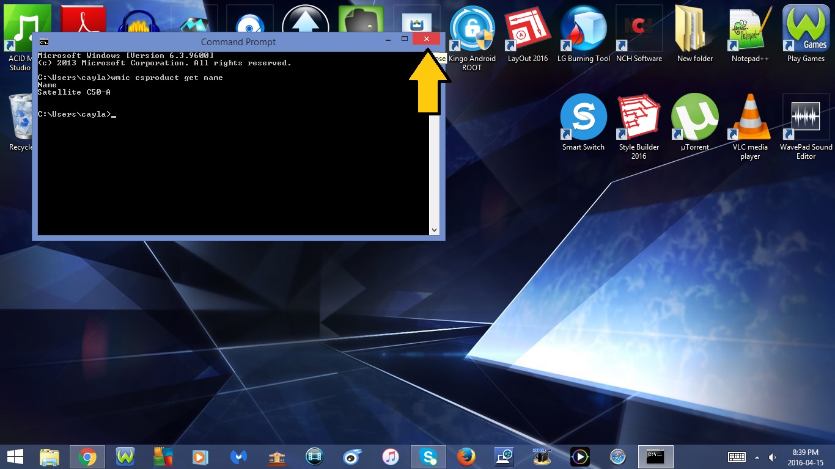Click the 'wmic csproduct get name' command text
This screenshot has width=835, height=469.
[x=167, y=78]
